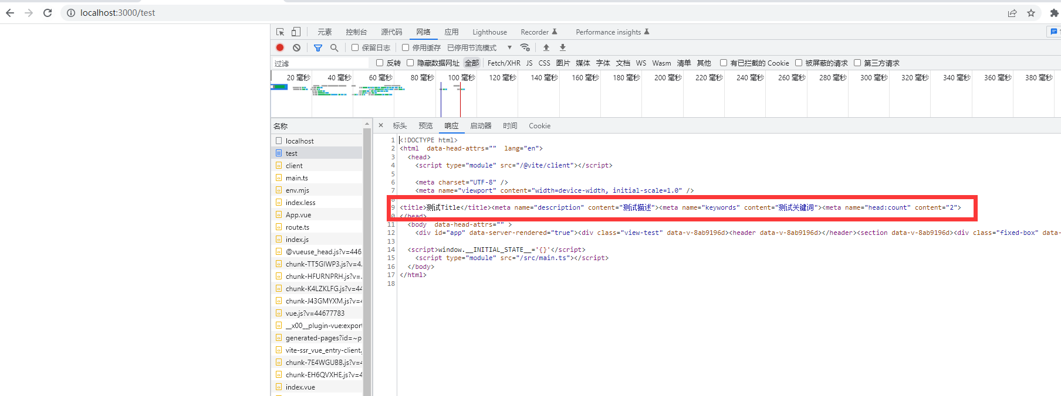Filter requests by Wasm type

coord(661,63)
